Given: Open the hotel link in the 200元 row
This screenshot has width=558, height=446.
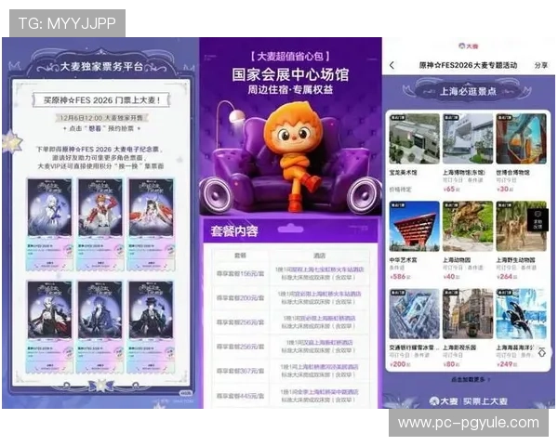Looking at the screenshot, I should [x=319, y=295].
